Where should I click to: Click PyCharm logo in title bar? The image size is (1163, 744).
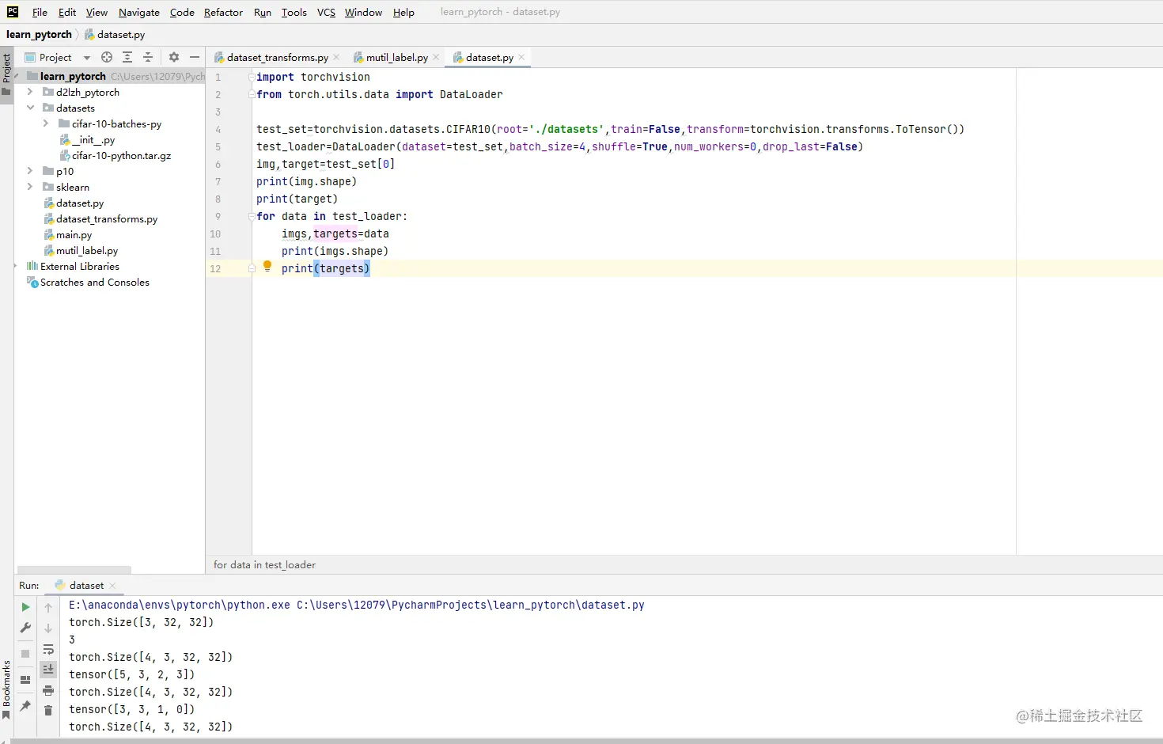pyautogui.click(x=13, y=12)
